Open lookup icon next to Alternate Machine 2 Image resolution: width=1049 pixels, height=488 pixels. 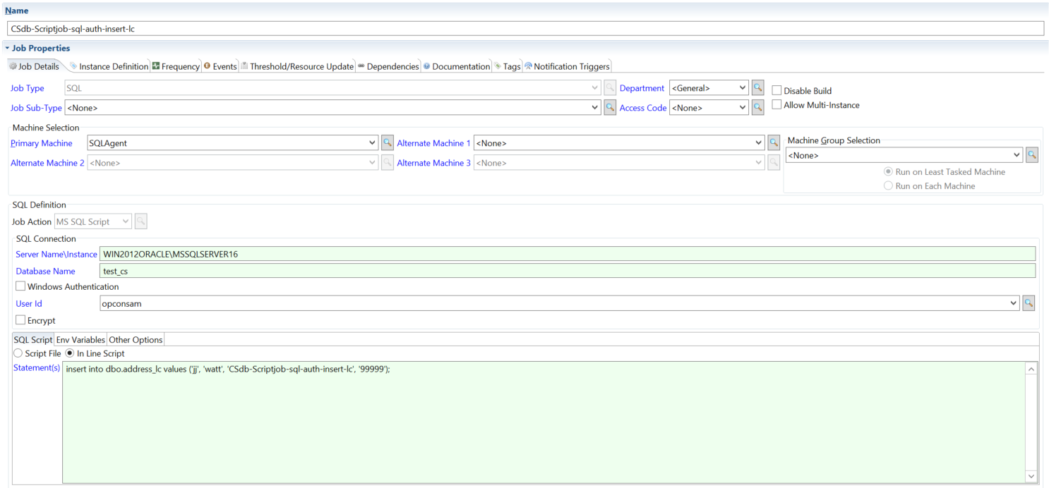point(388,163)
